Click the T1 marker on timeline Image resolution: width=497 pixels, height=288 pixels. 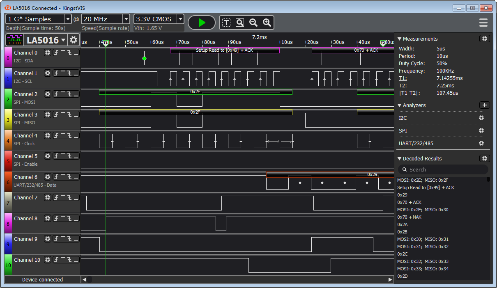tap(106, 43)
